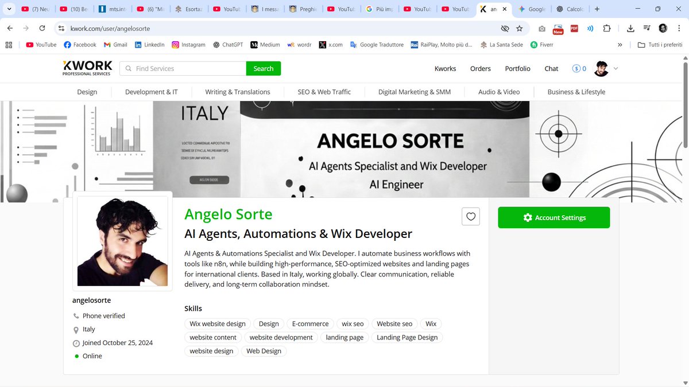Switch to the Google Gemini tab
Viewport: 689px width, 387px height.
tap(532, 9)
